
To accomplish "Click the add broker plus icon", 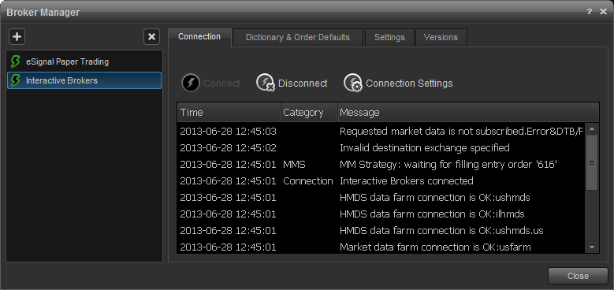I will click(x=17, y=37).
